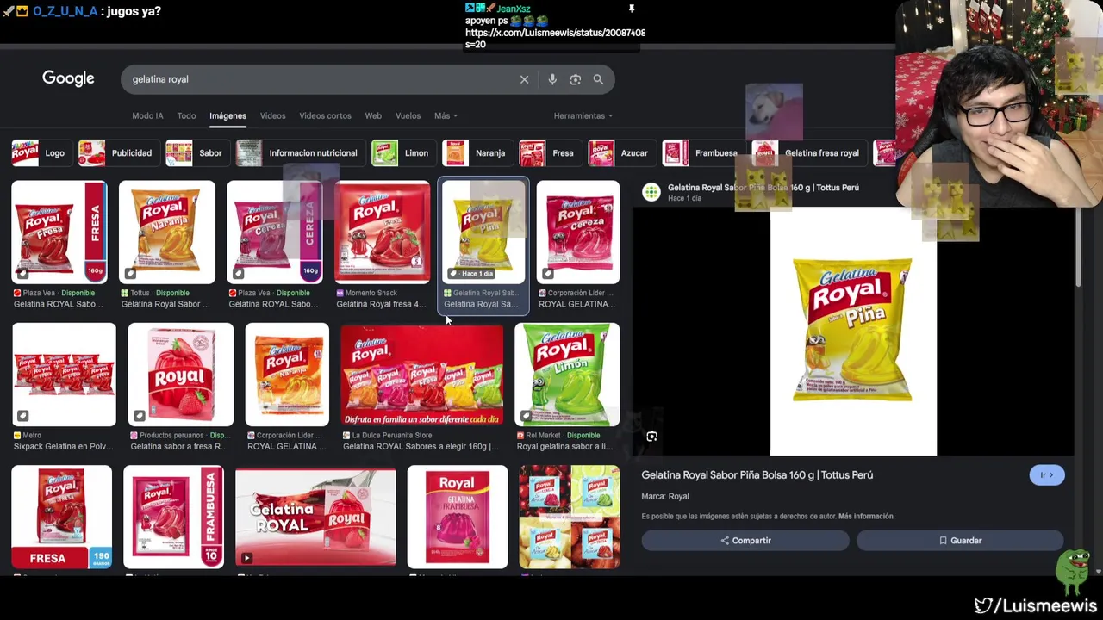1103x620 pixels.
Task: Open Momento Snack Royal fresa thumbnail
Action: click(x=382, y=232)
